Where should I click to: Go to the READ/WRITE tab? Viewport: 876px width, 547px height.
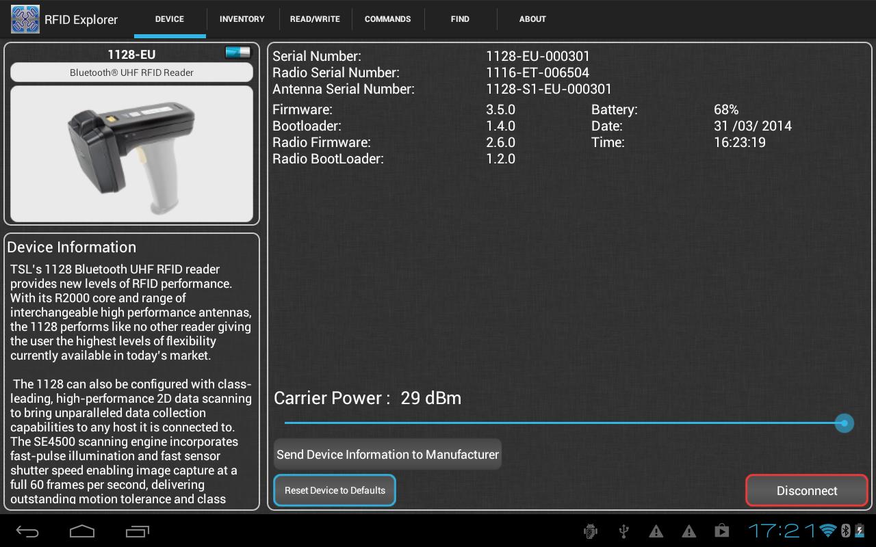tap(315, 19)
